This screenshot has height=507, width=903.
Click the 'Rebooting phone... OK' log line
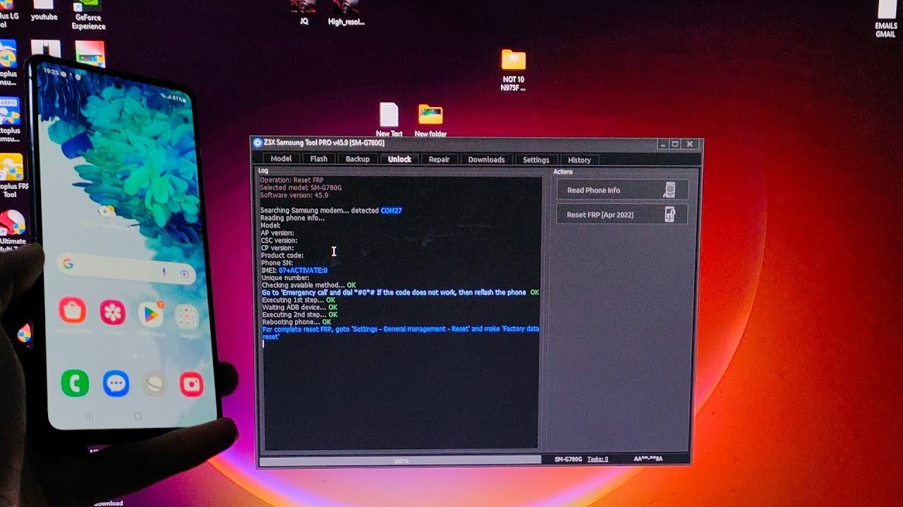click(x=296, y=323)
